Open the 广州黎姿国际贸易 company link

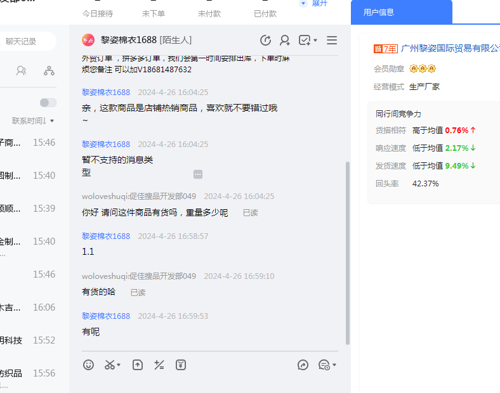[x=451, y=49]
